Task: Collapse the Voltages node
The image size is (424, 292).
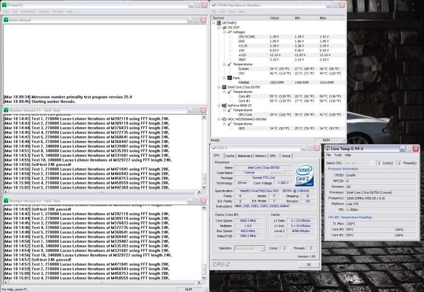Action: pos(224,32)
